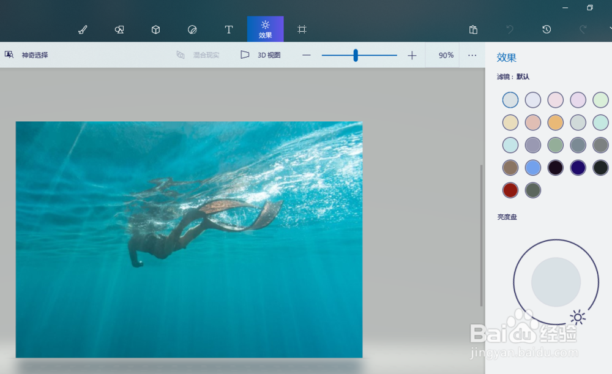
Task: Click the 亮度盘 label
Action: click(507, 217)
